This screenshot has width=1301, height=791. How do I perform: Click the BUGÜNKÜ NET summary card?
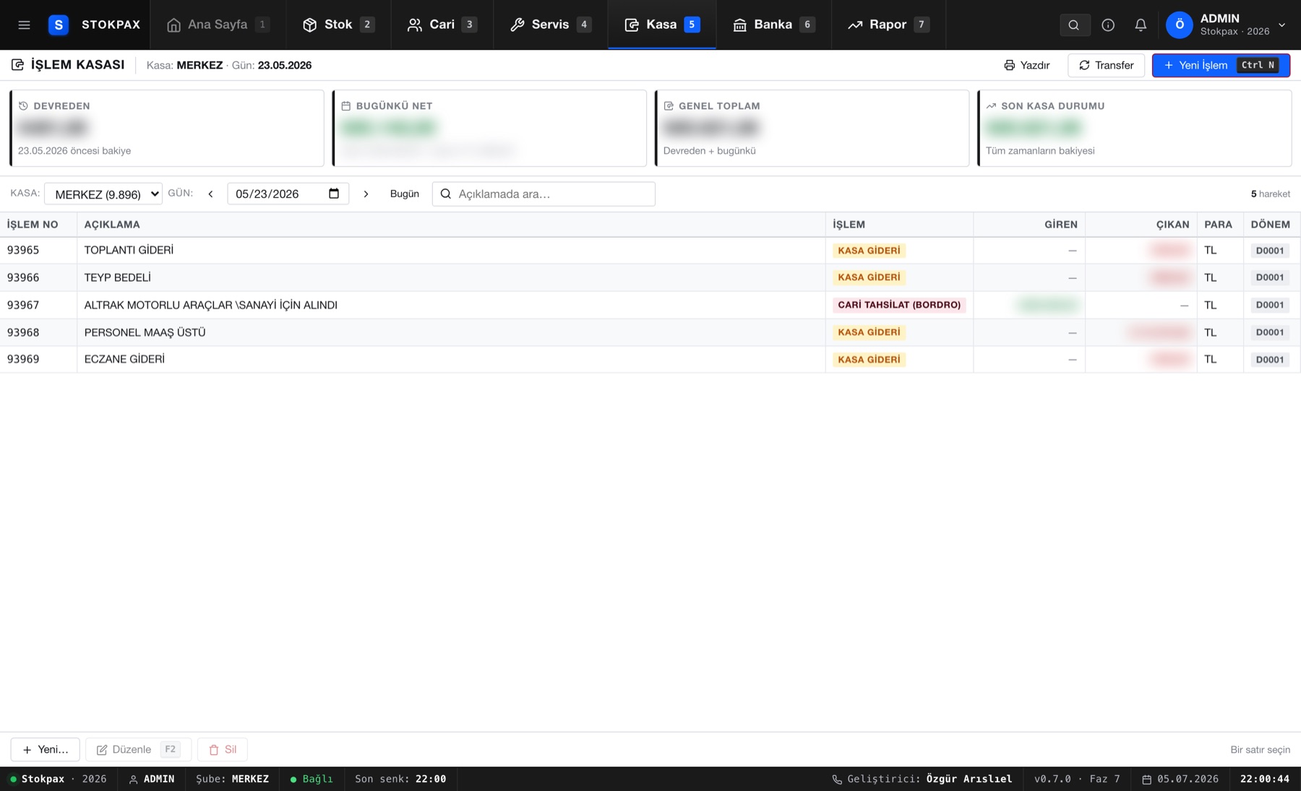click(489, 128)
